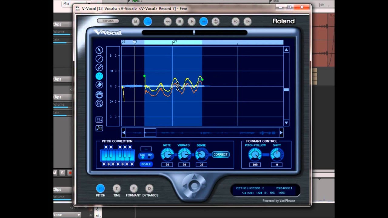Click the vertical scrollbar thumb in pitch view

pos(286,90)
